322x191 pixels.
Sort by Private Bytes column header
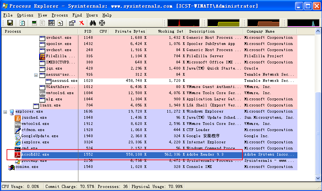(x=128, y=32)
